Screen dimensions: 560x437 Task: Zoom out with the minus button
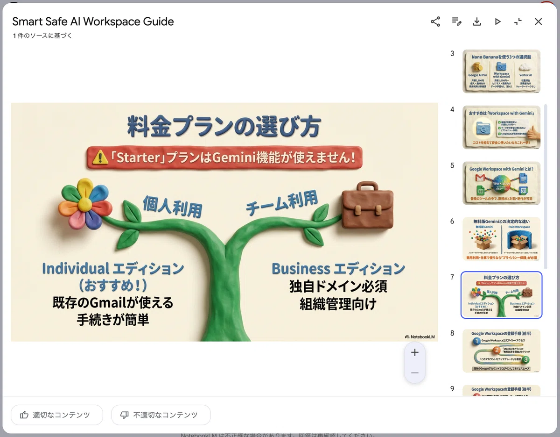[415, 373]
